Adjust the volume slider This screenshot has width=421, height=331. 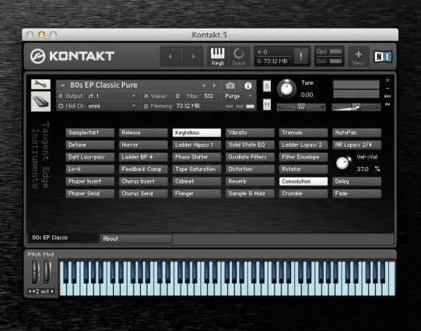click(x=356, y=107)
